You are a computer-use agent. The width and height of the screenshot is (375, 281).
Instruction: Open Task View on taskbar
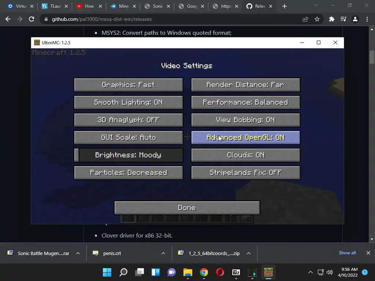point(140,272)
